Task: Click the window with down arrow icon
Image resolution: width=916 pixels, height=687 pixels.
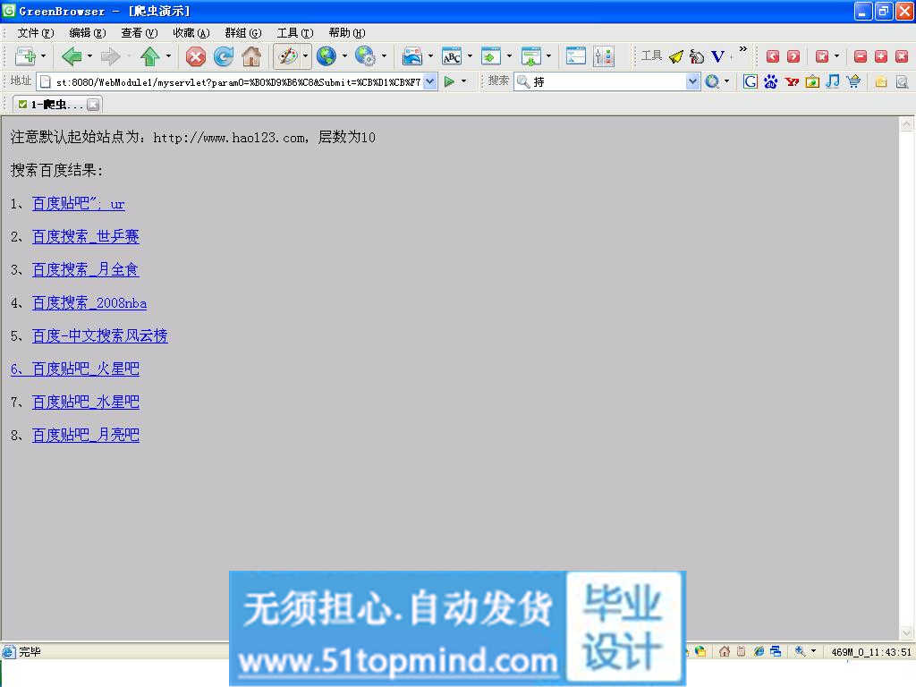Action: [530, 56]
